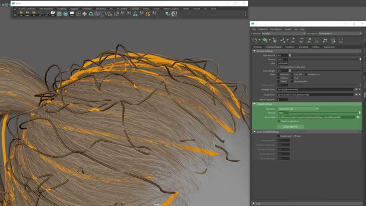
Task: Click the folder browse icon beside Data Folder
Action: click(358, 117)
